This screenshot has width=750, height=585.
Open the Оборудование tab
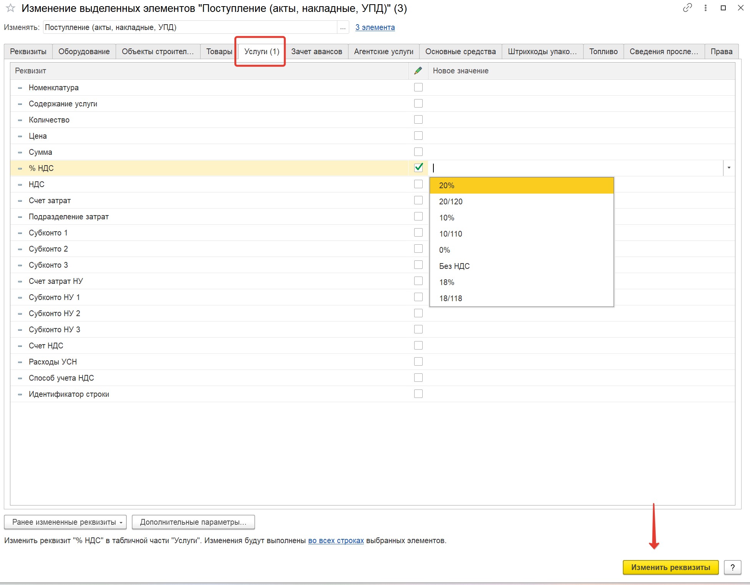coord(84,51)
